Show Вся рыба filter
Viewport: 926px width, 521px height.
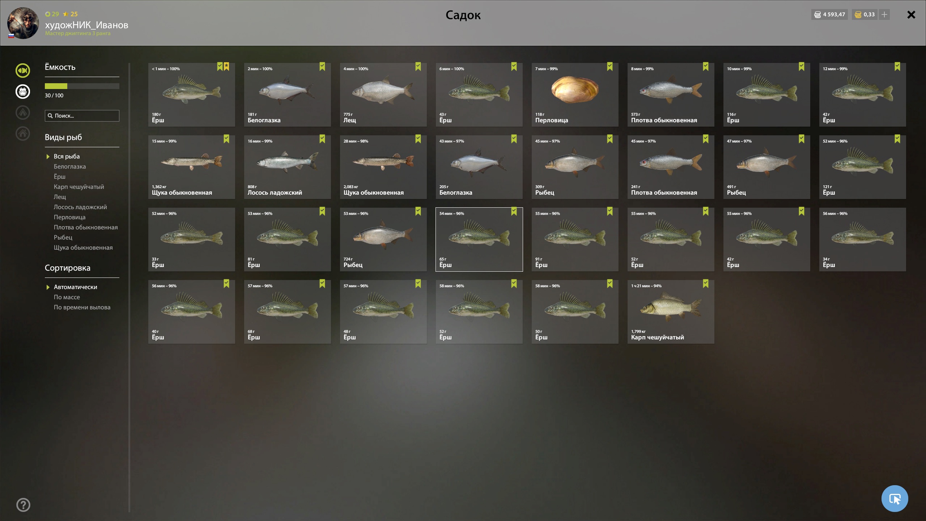click(67, 156)
